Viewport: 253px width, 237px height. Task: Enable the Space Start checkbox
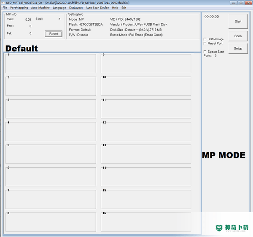(205, 52)
